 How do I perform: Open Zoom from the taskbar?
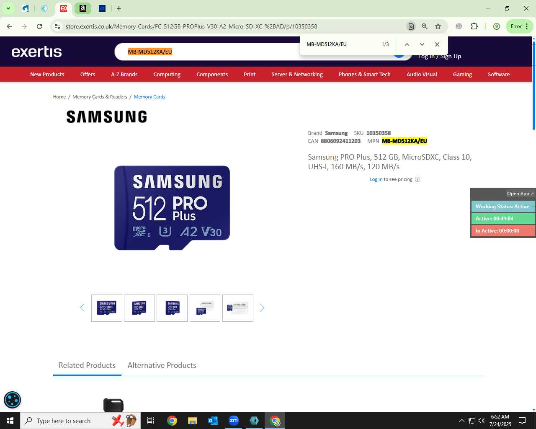pyautogui.click(x=234, y=421)
